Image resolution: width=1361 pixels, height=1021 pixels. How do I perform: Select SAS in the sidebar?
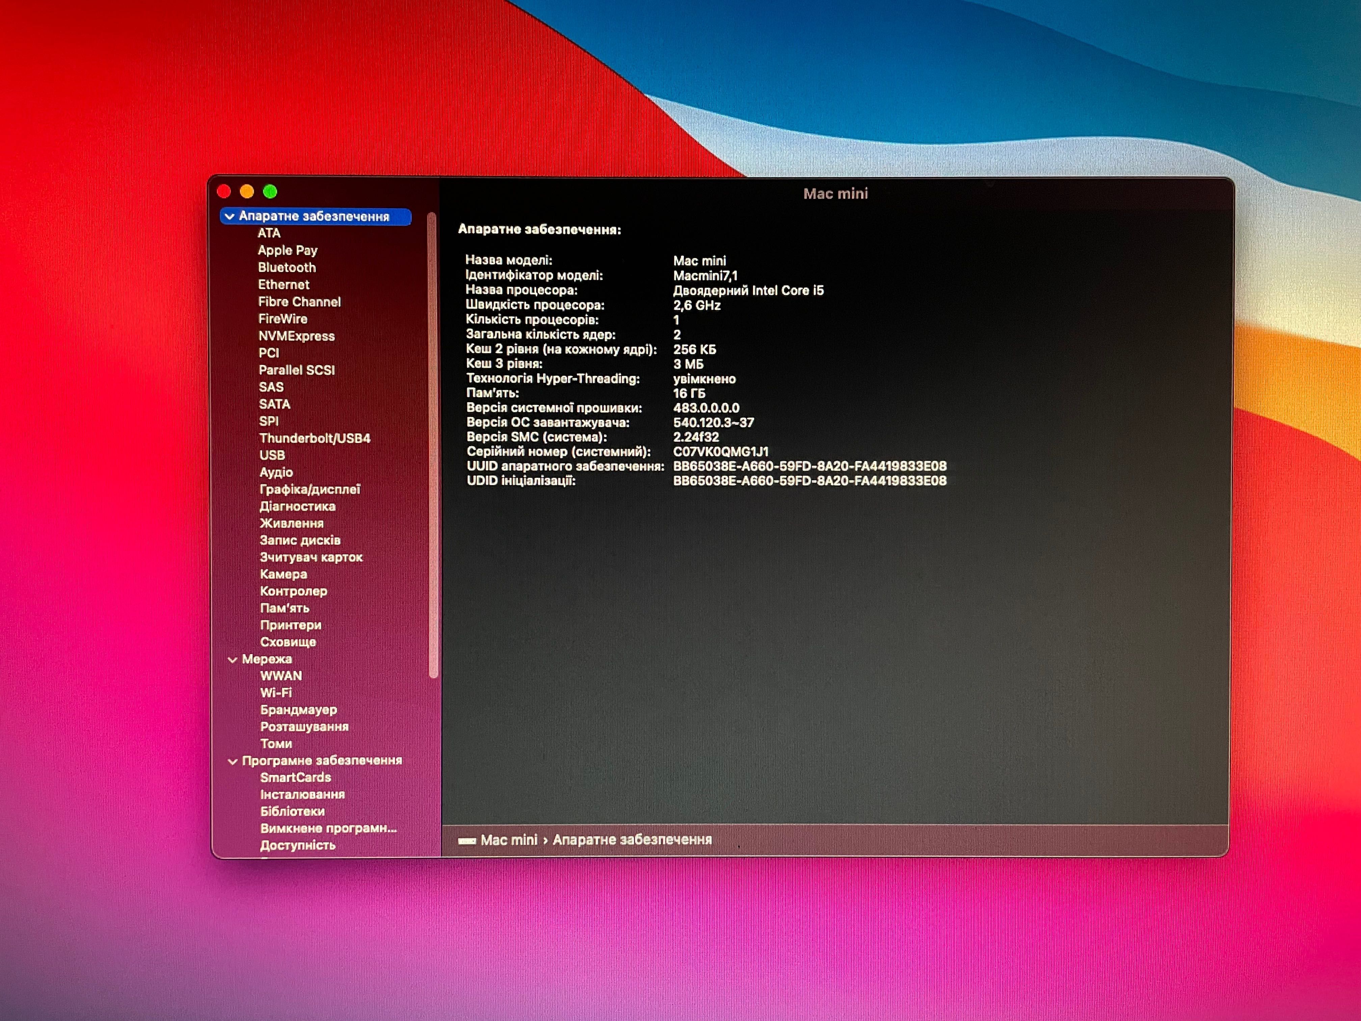click(x=271, y=387)
